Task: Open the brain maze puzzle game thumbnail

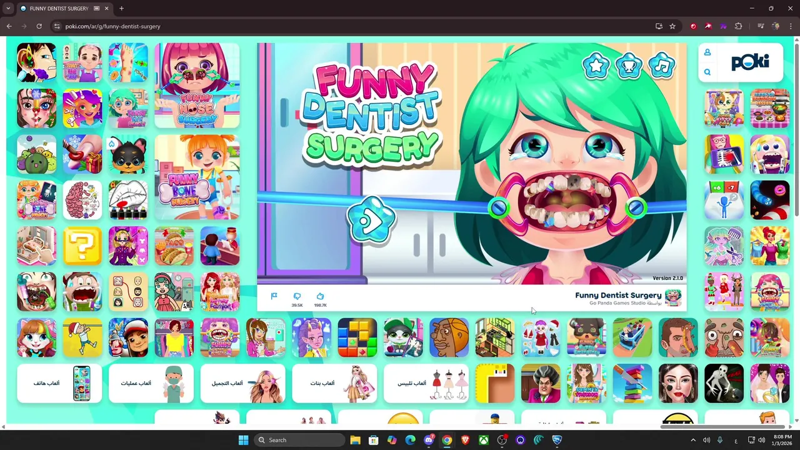Action: pyautogui.click(x=82, y=200)
